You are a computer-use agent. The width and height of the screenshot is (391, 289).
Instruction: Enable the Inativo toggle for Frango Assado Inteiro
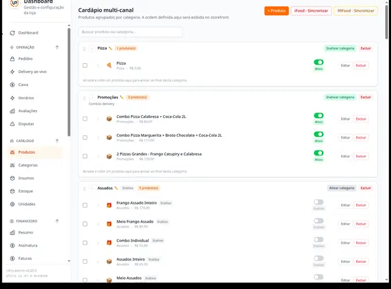[319, 202]
